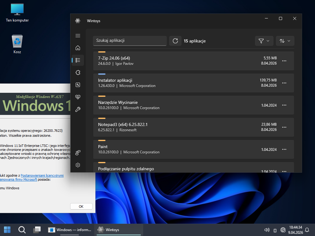The image size is (315, 236).
Task: Expand the sort order dropdown
Action: 285,41
